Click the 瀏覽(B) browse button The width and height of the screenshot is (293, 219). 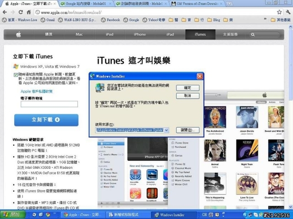pos(188,130)
